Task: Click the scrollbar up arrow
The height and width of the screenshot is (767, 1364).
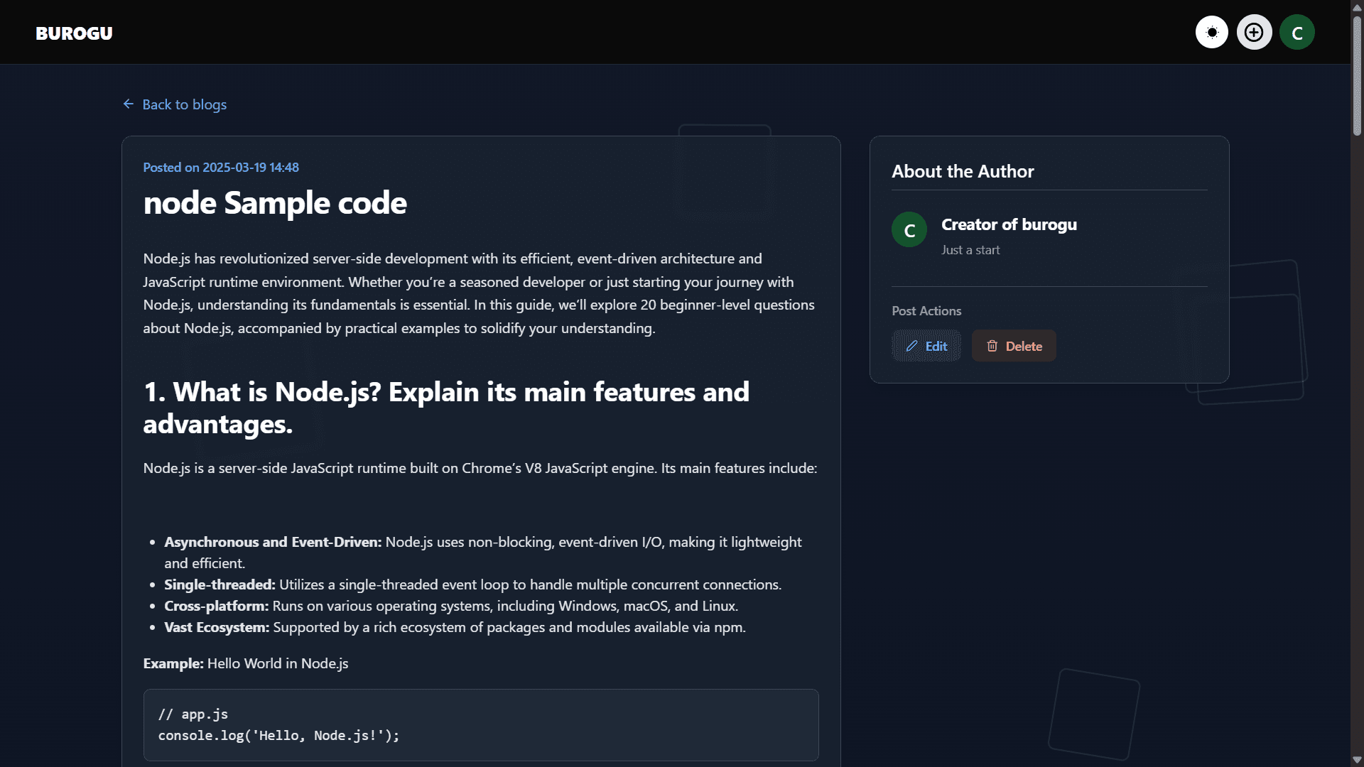Action: pos(1357,7)
